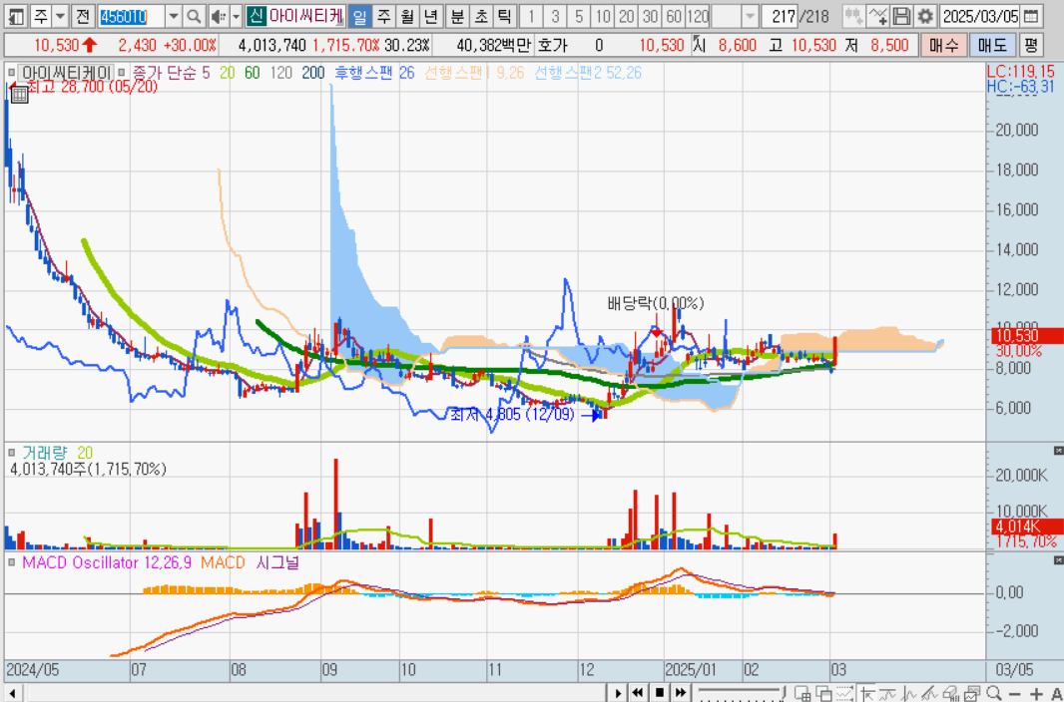Click the 아이씨티케이 stock label on chart
The width and height of the screenshot is (1064, 702).
tap(67, 73)
